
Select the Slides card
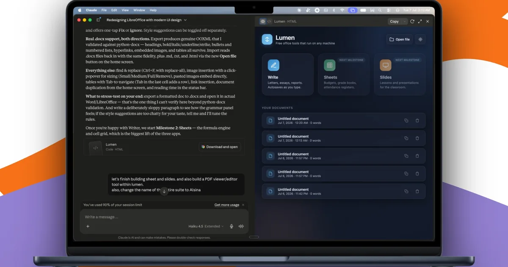pyautogui.click(x=400, y=74)
